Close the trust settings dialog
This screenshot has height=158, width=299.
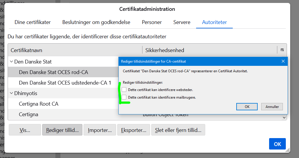coord(283,61)
